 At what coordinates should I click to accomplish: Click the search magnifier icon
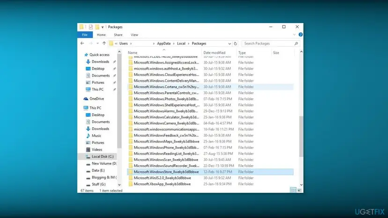pyautogui.click(x=296, y=44)
